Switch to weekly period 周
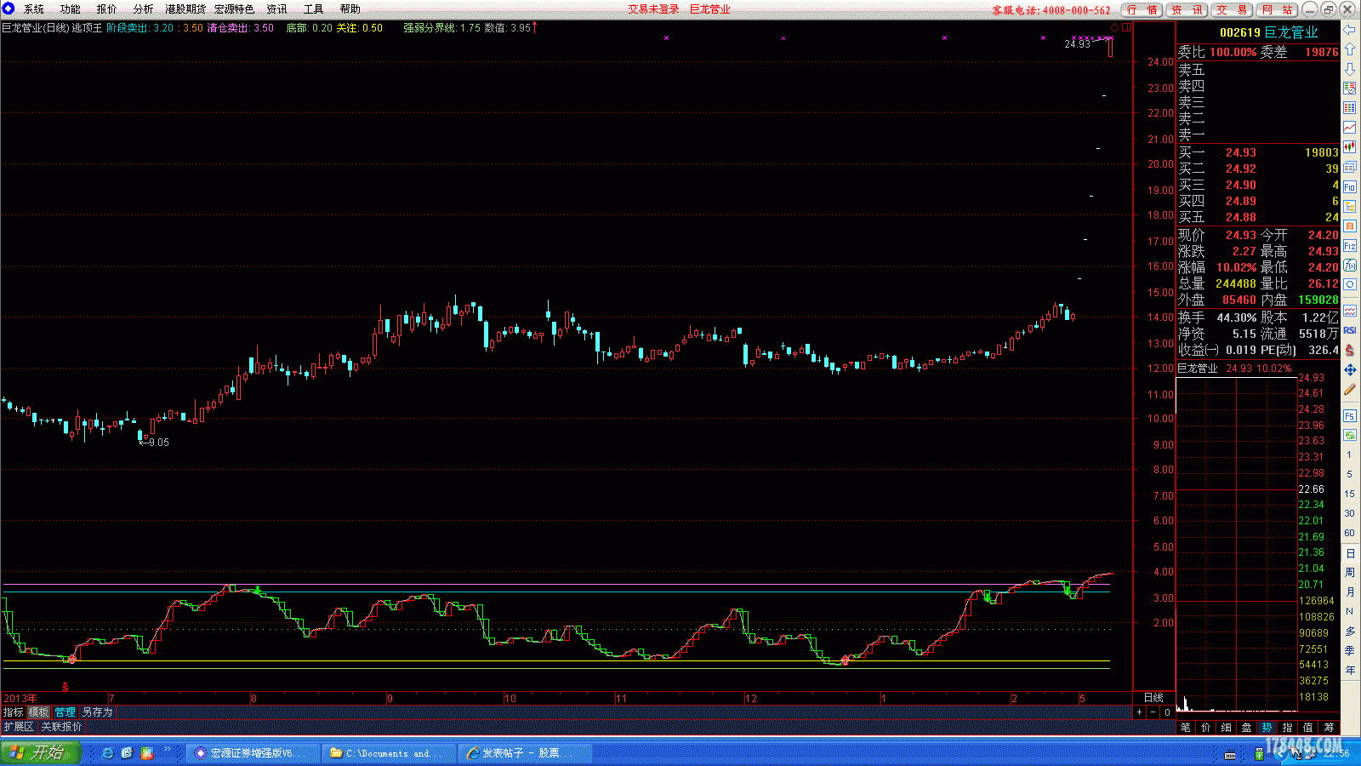1361x766 pixels. tap(1350, 573)
